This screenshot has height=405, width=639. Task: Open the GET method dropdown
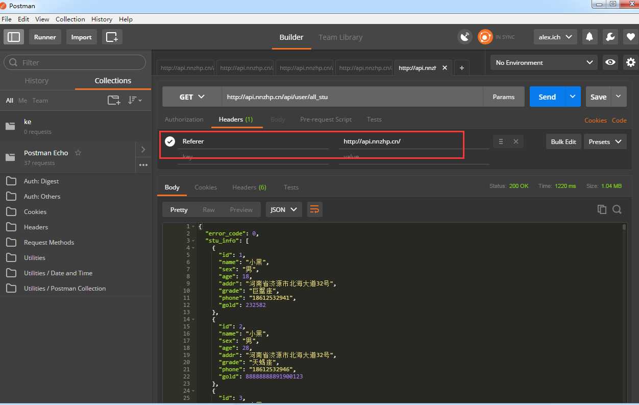(x=192, y=97)
